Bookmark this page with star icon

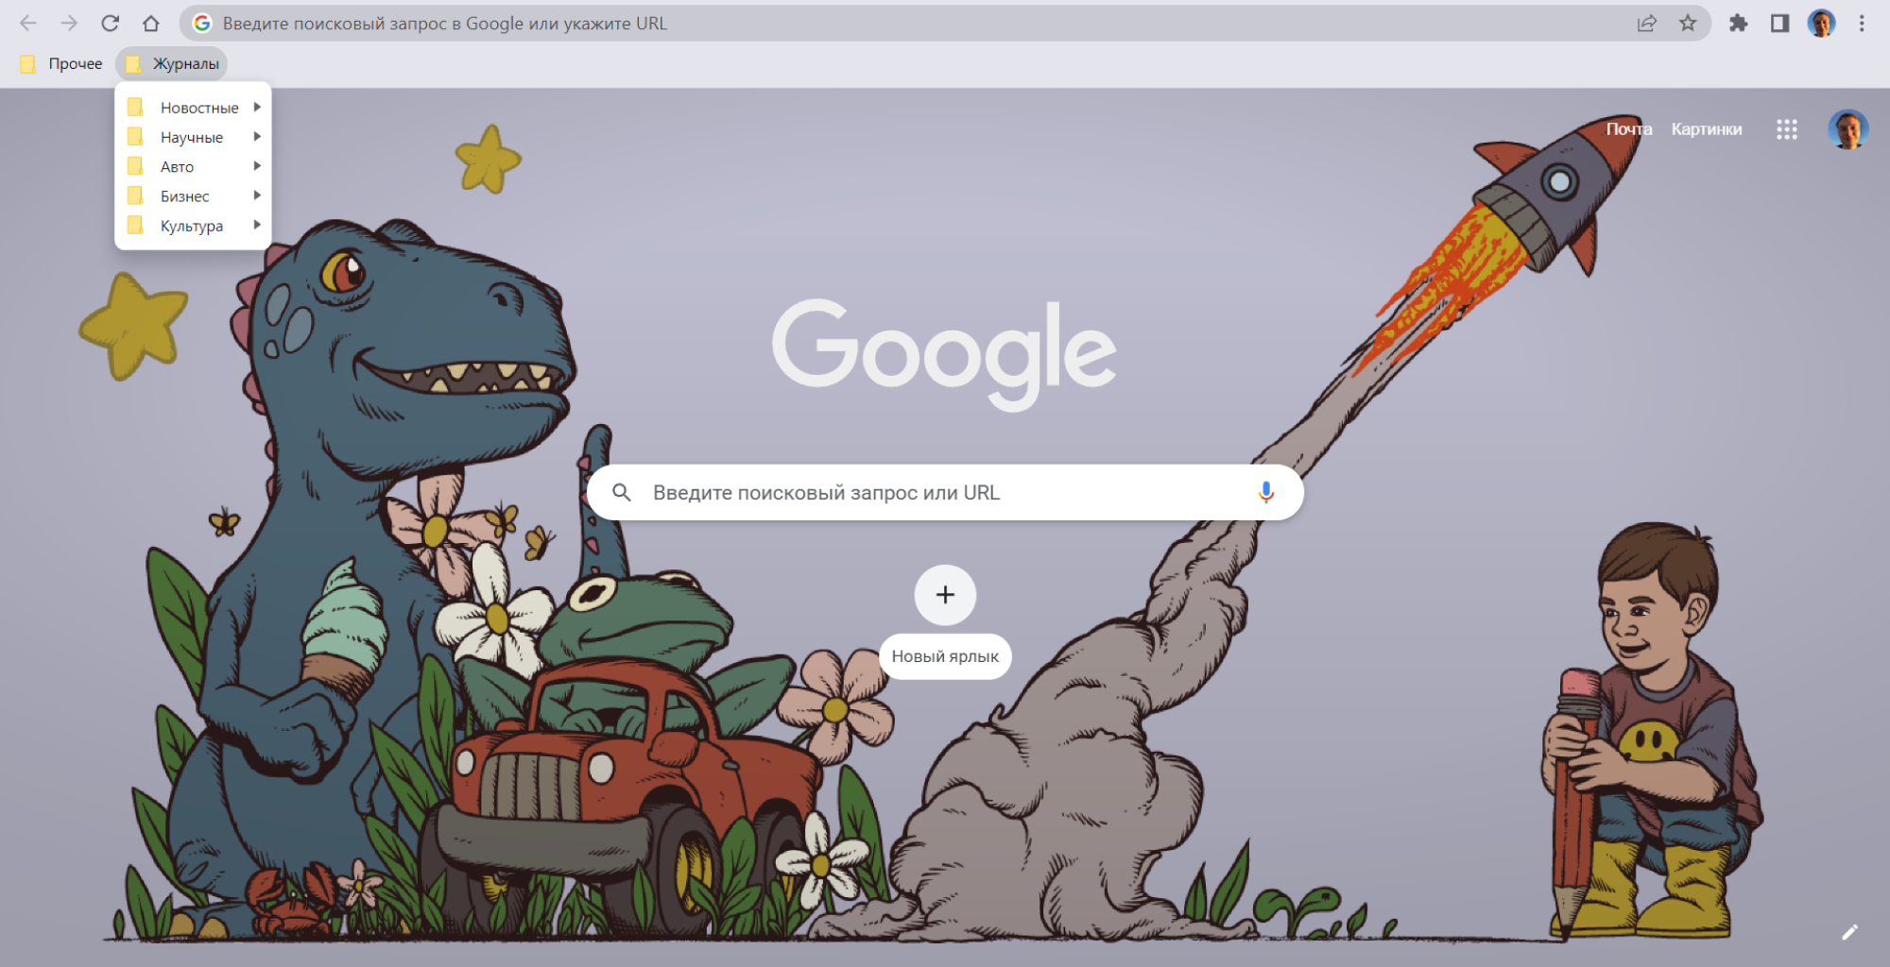pyautogui.click(x=1688, y=24)
